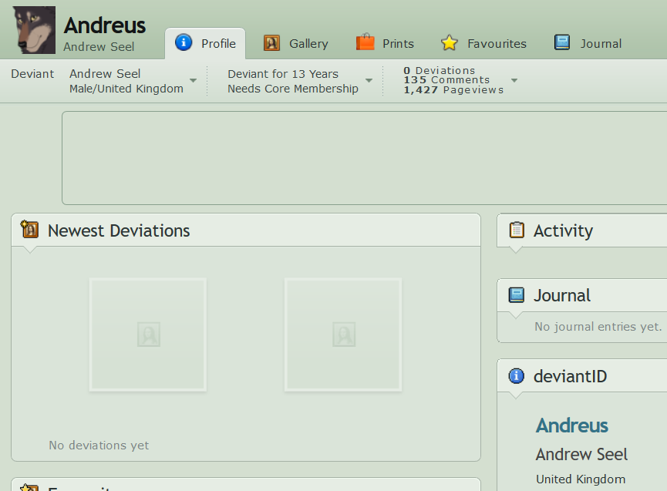This screenshot has height=491, width=667.
Task: Click the Journal book icon in tabs
Action: 562,42
